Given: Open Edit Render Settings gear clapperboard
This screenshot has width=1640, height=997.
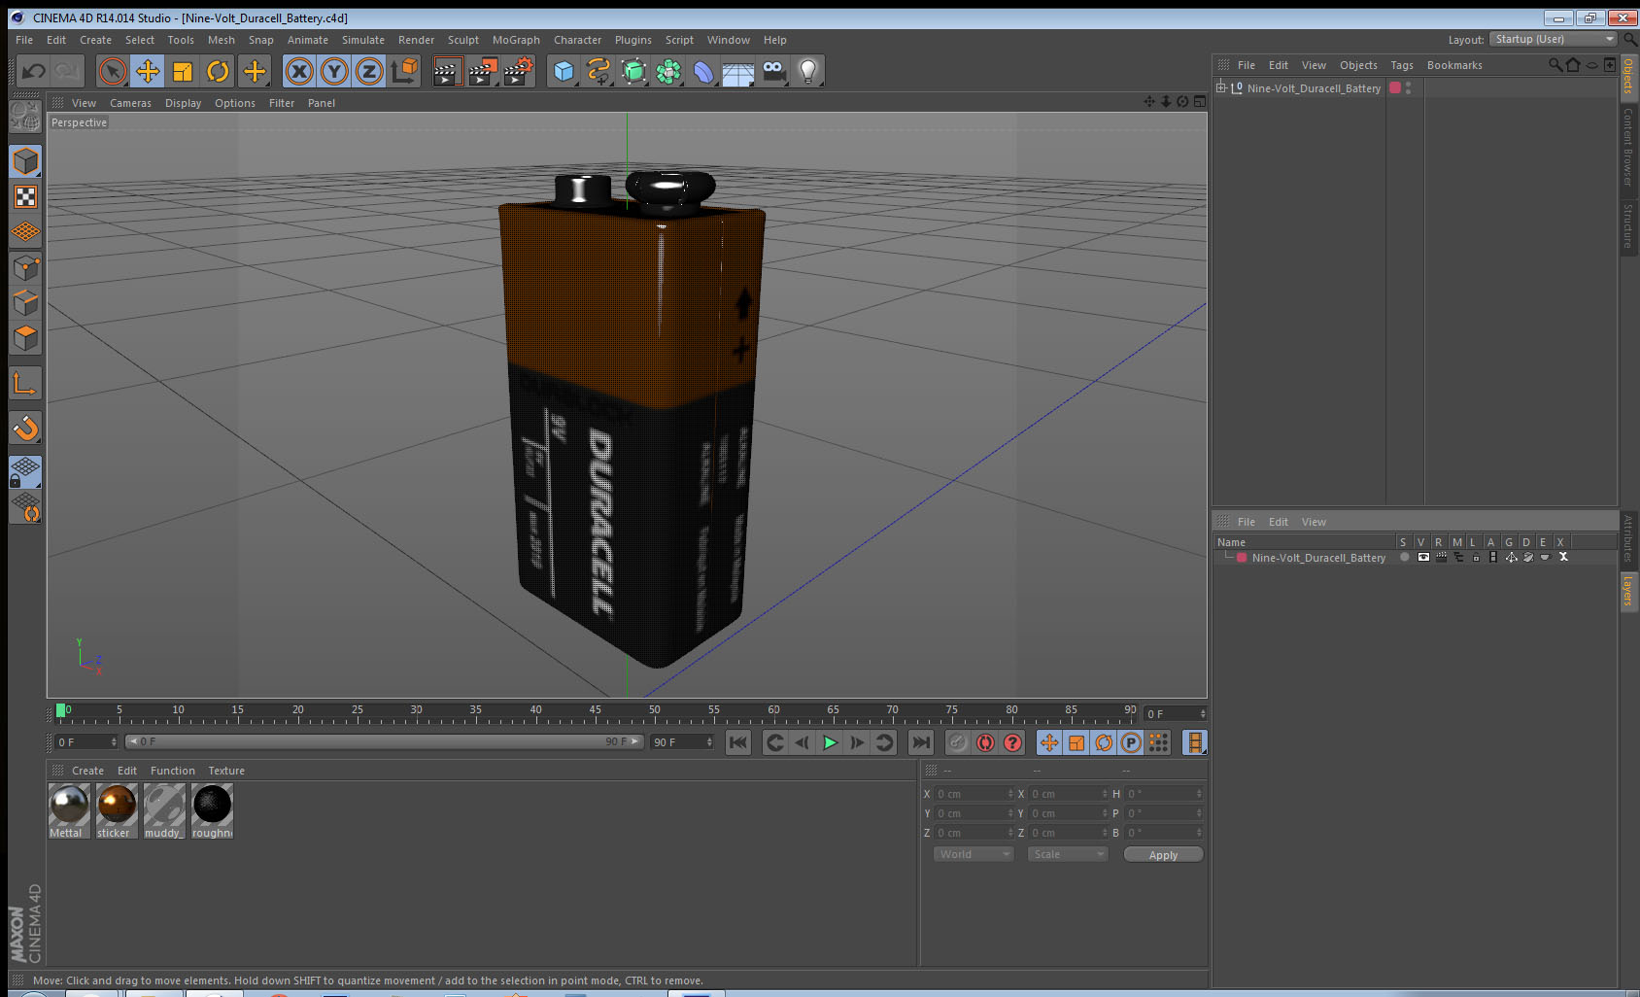Looking at the screenshot, I should pyautogui.click(x=518, y=71).
